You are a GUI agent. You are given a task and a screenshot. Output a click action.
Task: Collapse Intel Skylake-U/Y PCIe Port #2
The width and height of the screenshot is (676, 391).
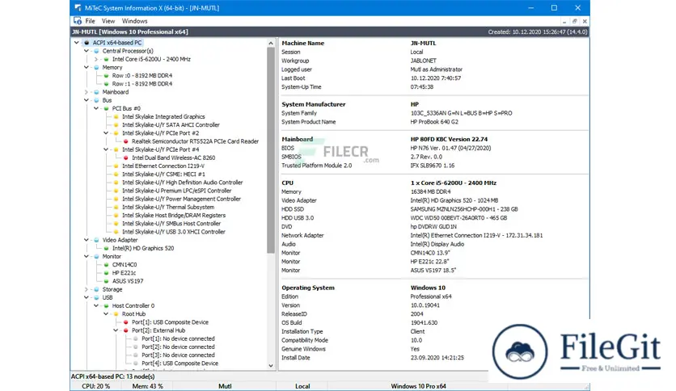pyautogui.click(x=106, y=133)
